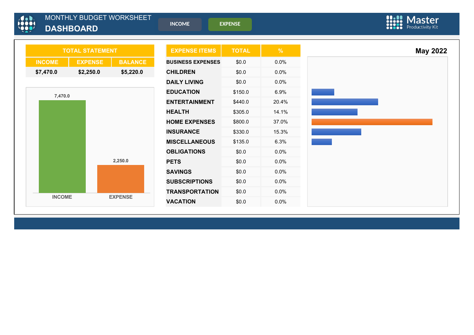Select the PETS row label

pyautogui.click(x=174, y=162)
